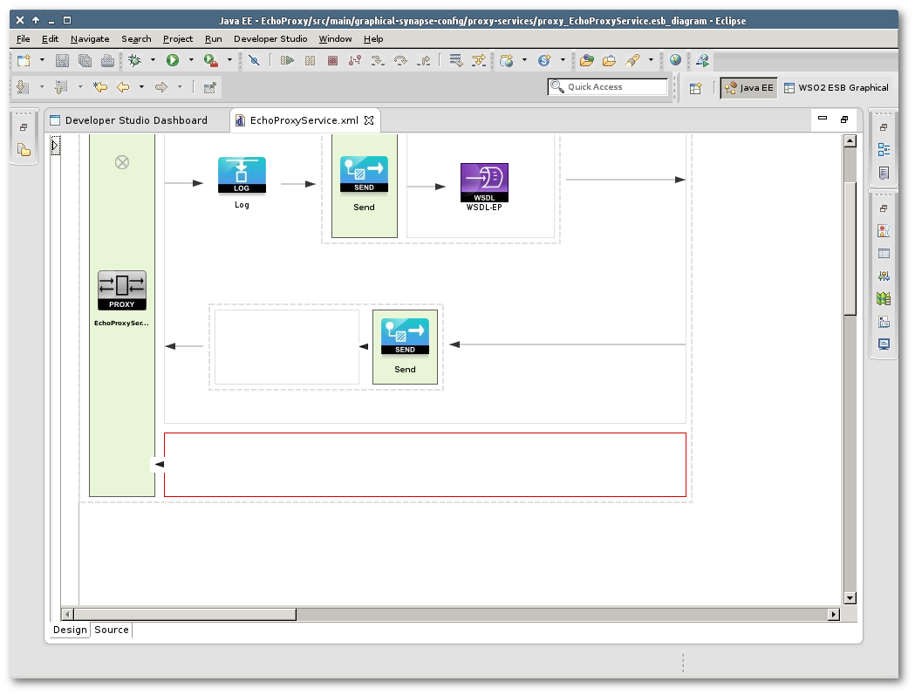915x695 pixels.
Task: Toggle the Java EE perspective
Action: [749, 87]
